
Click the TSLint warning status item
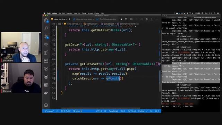click(x=132, y=111)
